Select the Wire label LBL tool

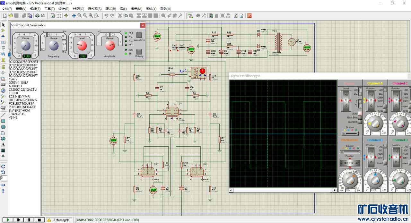pyautogui.click(x=3, y=42)
